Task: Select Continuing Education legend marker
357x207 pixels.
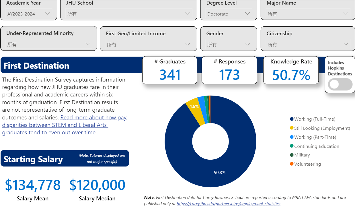Action: coord(292,146)
